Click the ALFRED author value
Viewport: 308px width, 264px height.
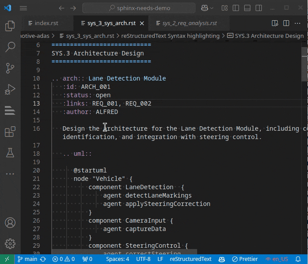click(107, 112)
